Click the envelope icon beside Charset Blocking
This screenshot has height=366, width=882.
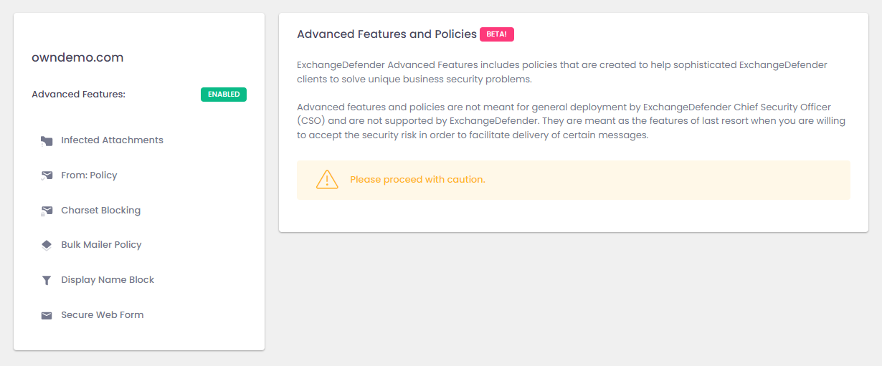tap(47, 211)
